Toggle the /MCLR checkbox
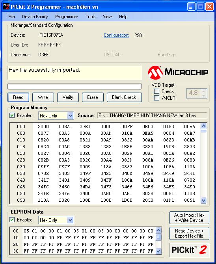This screenshot has height=264, width=216. (157, 98)
